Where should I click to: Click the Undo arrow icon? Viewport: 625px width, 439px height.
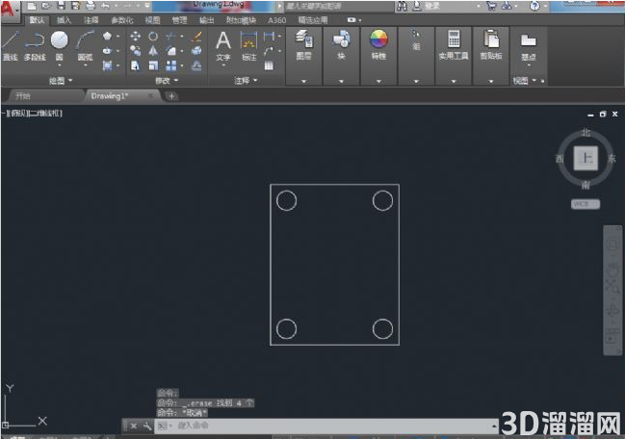[x=105, y=6]
